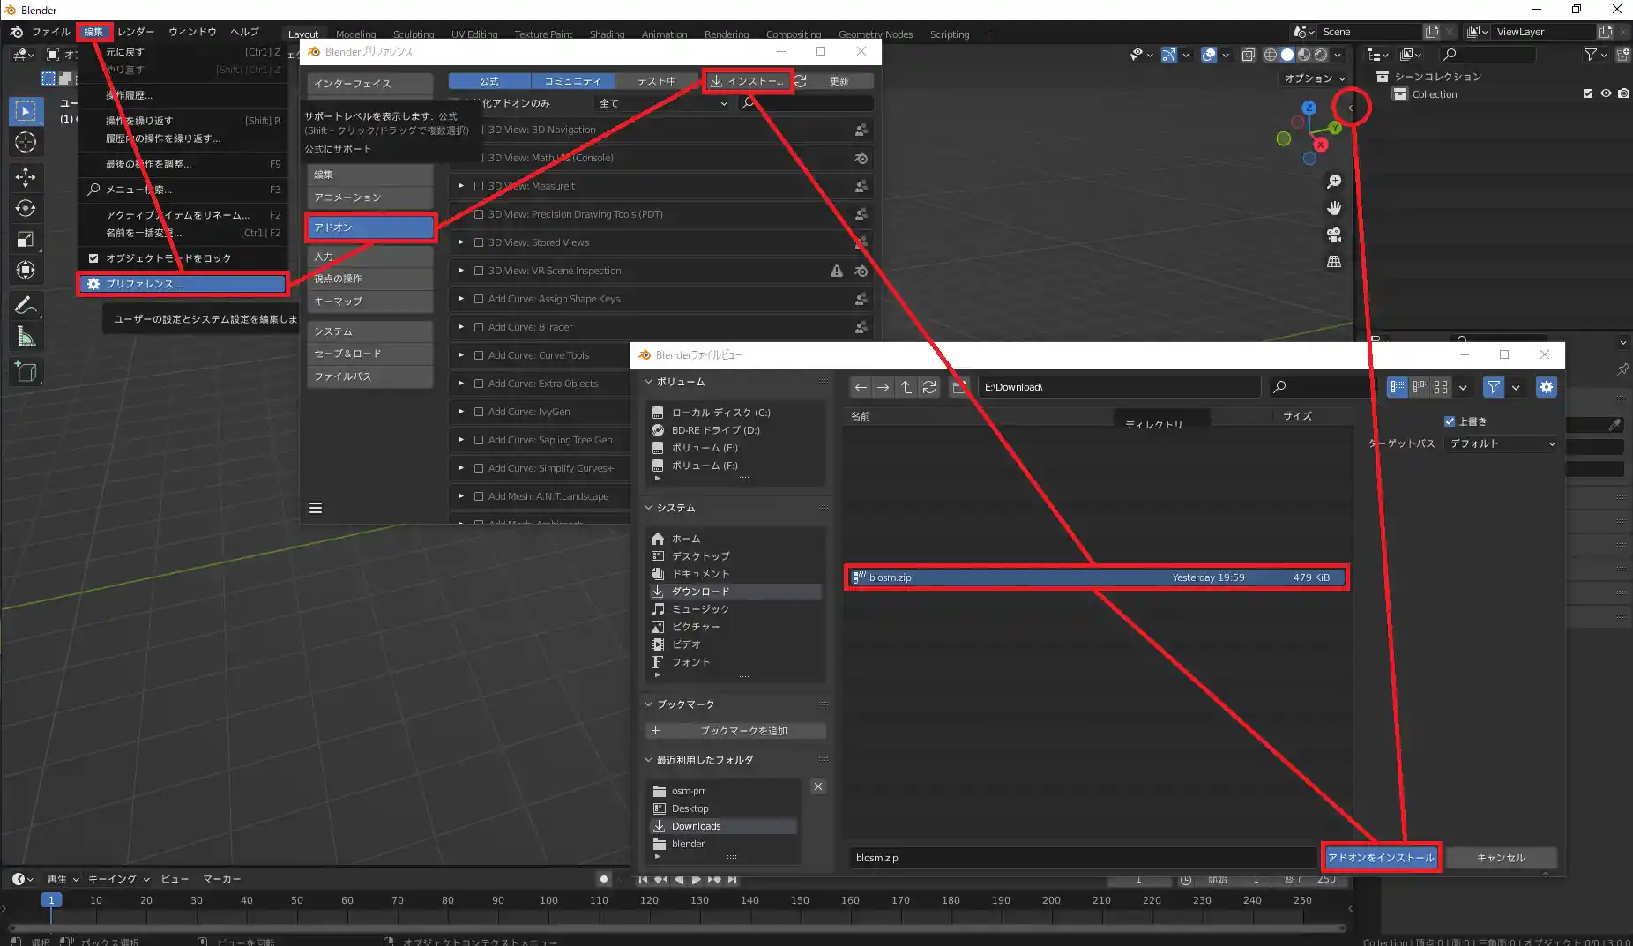The image size is (1633, 946).
Task: Enable the 3D View: MeasureIt addon checkbox
Action: point(479,186)
